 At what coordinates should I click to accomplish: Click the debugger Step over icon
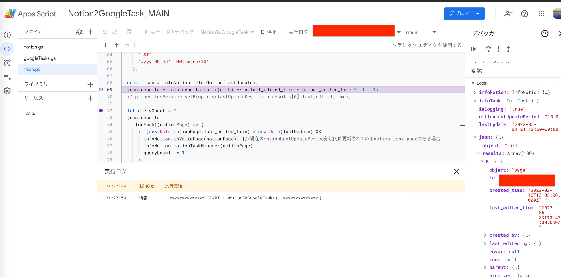488,49
